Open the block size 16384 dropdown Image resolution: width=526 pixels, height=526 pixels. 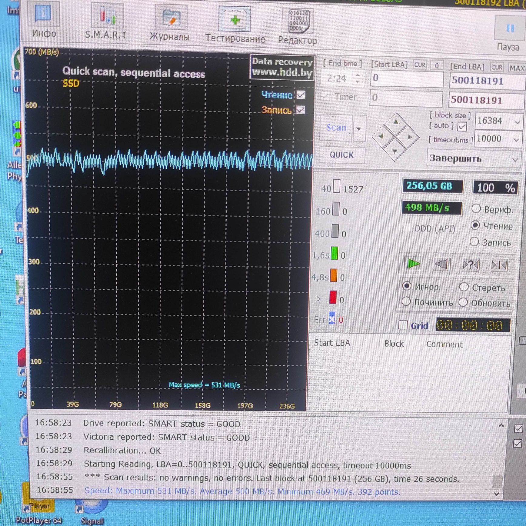(517, 122)
